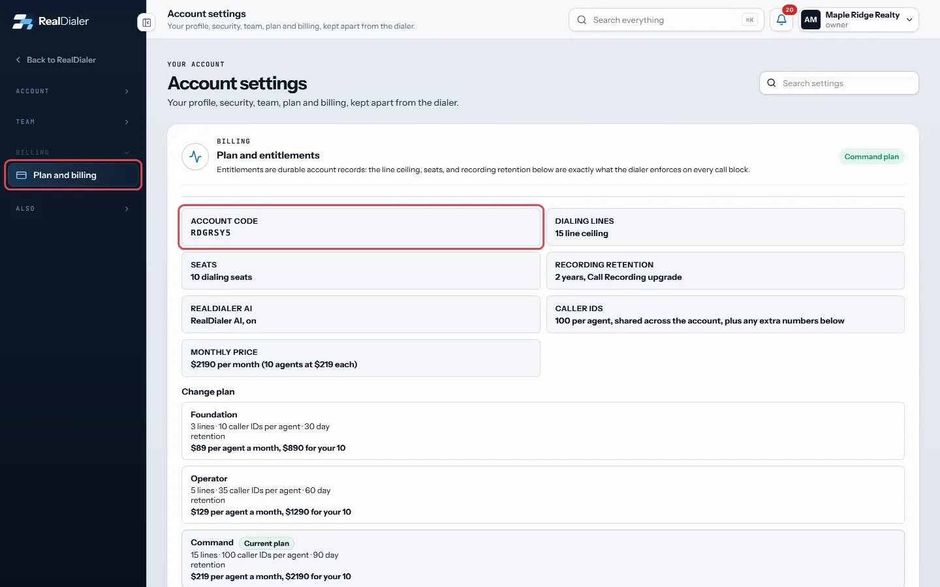Click 2 years, Call Recording upgrade text
The height and width of the screenshot is (587, 940).
(618, 277)
